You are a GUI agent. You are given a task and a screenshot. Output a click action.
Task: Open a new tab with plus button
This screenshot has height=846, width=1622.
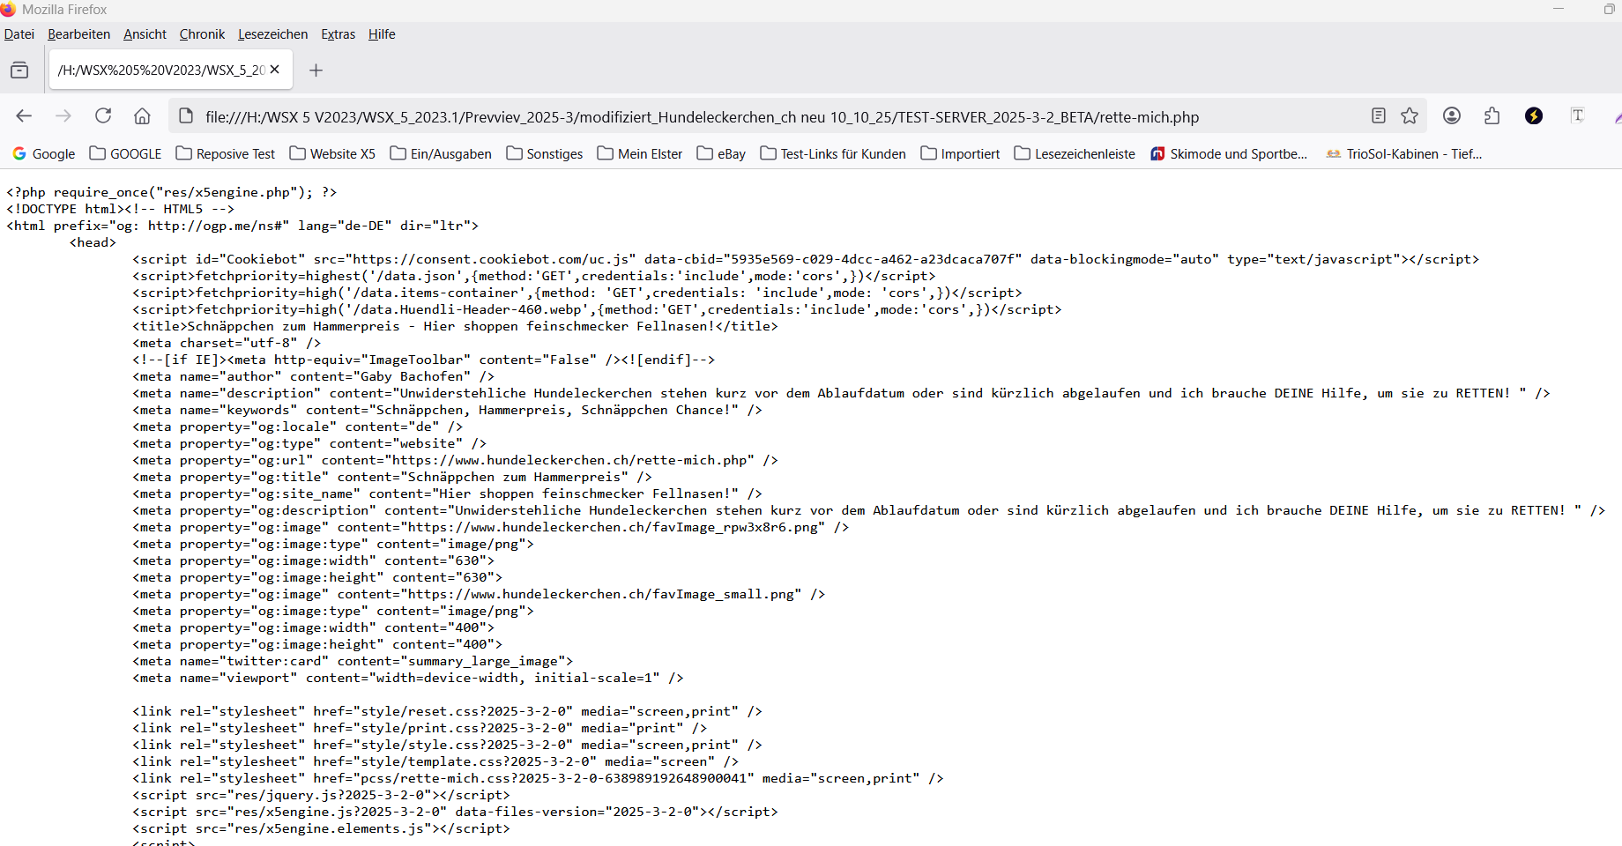coord(316,70)
